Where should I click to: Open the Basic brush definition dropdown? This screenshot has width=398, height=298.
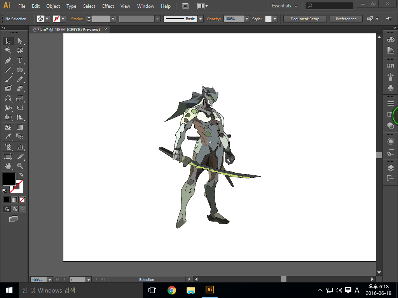201,19
